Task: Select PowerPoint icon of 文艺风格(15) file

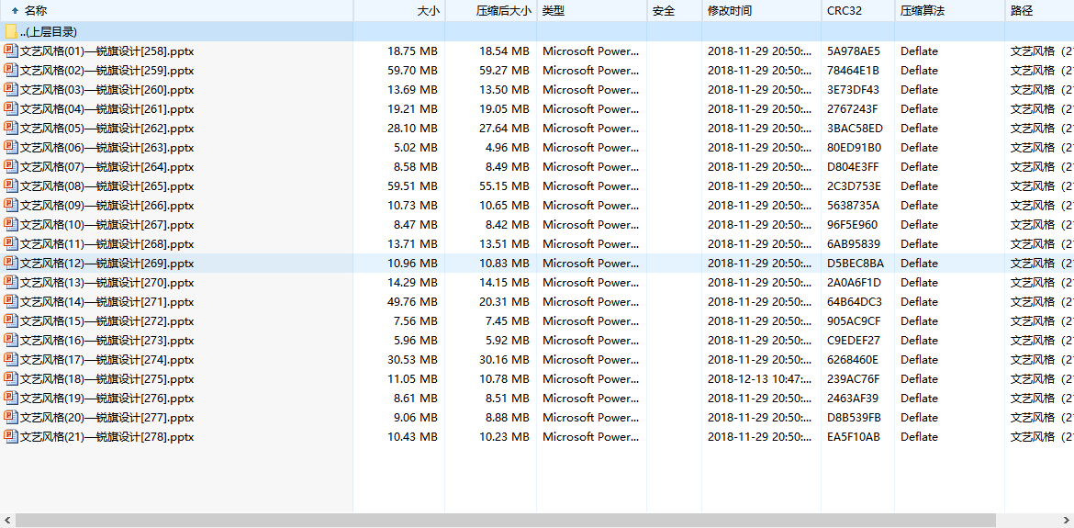Action: tap(10, 320)
